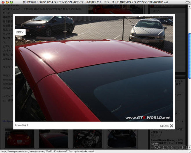Click the blue http link behind the lightbox
This screenshot has height=153, width=191.
pyautogui.click(x=8, y=121)
